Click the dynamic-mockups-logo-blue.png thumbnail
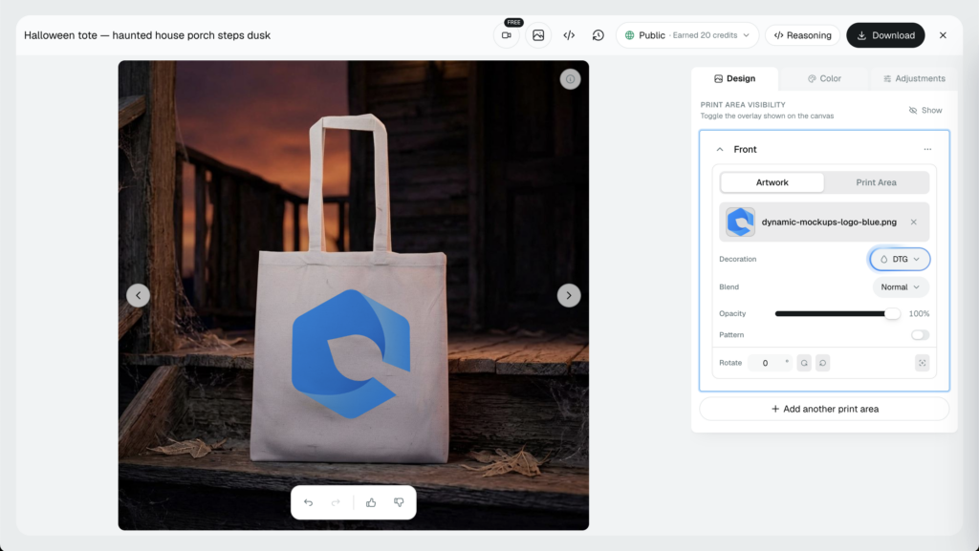Screen dimensions: 979x551 (741, 222)
